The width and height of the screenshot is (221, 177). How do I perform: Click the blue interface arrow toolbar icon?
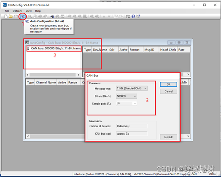click(x=52, y=16)
